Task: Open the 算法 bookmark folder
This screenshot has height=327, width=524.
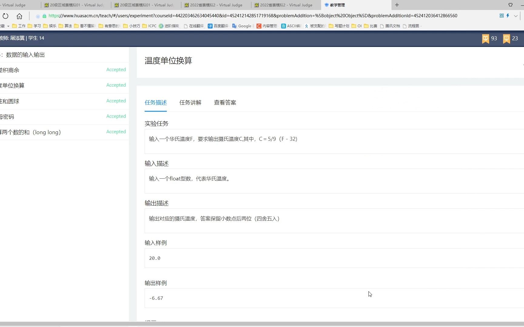Action: (x=65, y=26)
